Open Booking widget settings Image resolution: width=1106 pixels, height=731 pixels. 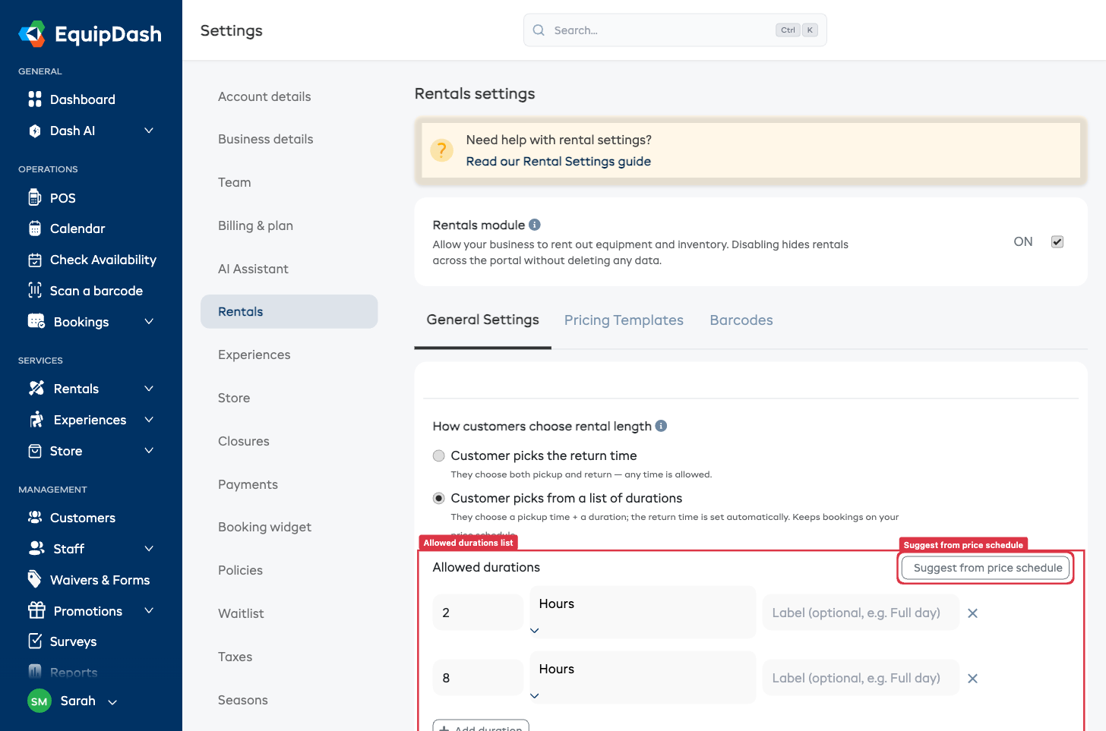[289, 527]
